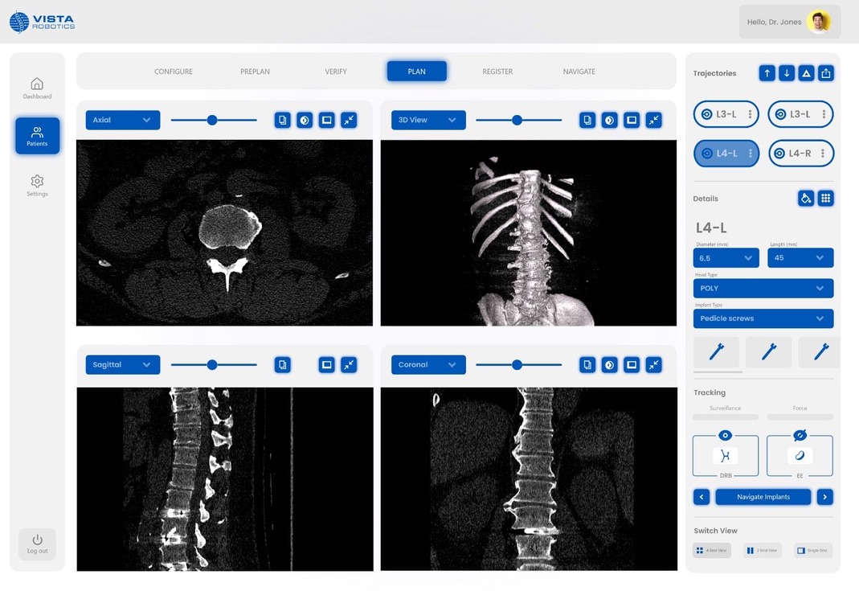Open the grid icon in Details
This screenshot has height=591, width=859.
pyautogui.click(x=826, y=199)
